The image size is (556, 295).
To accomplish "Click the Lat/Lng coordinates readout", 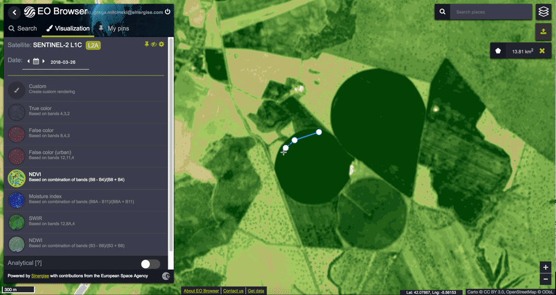I will [431, 293].
